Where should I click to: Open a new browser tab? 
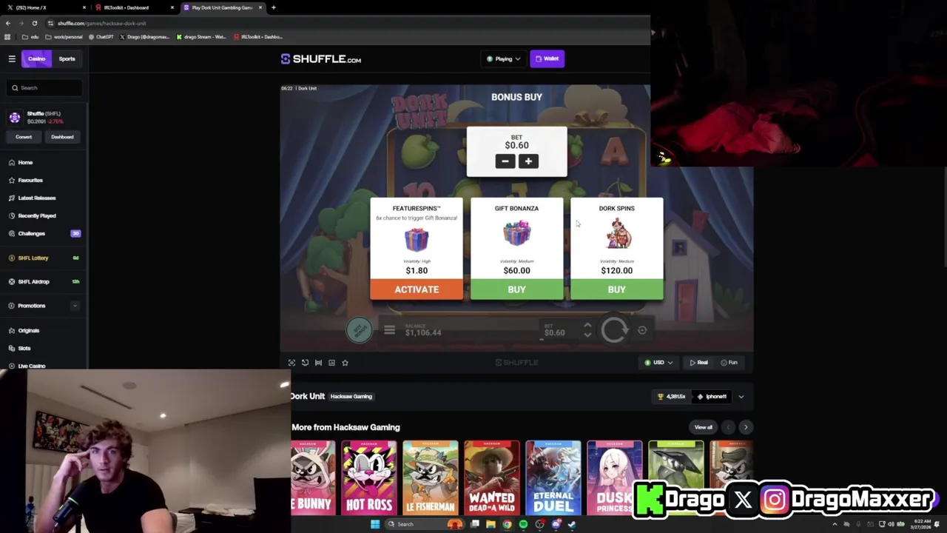pos(273,7)
